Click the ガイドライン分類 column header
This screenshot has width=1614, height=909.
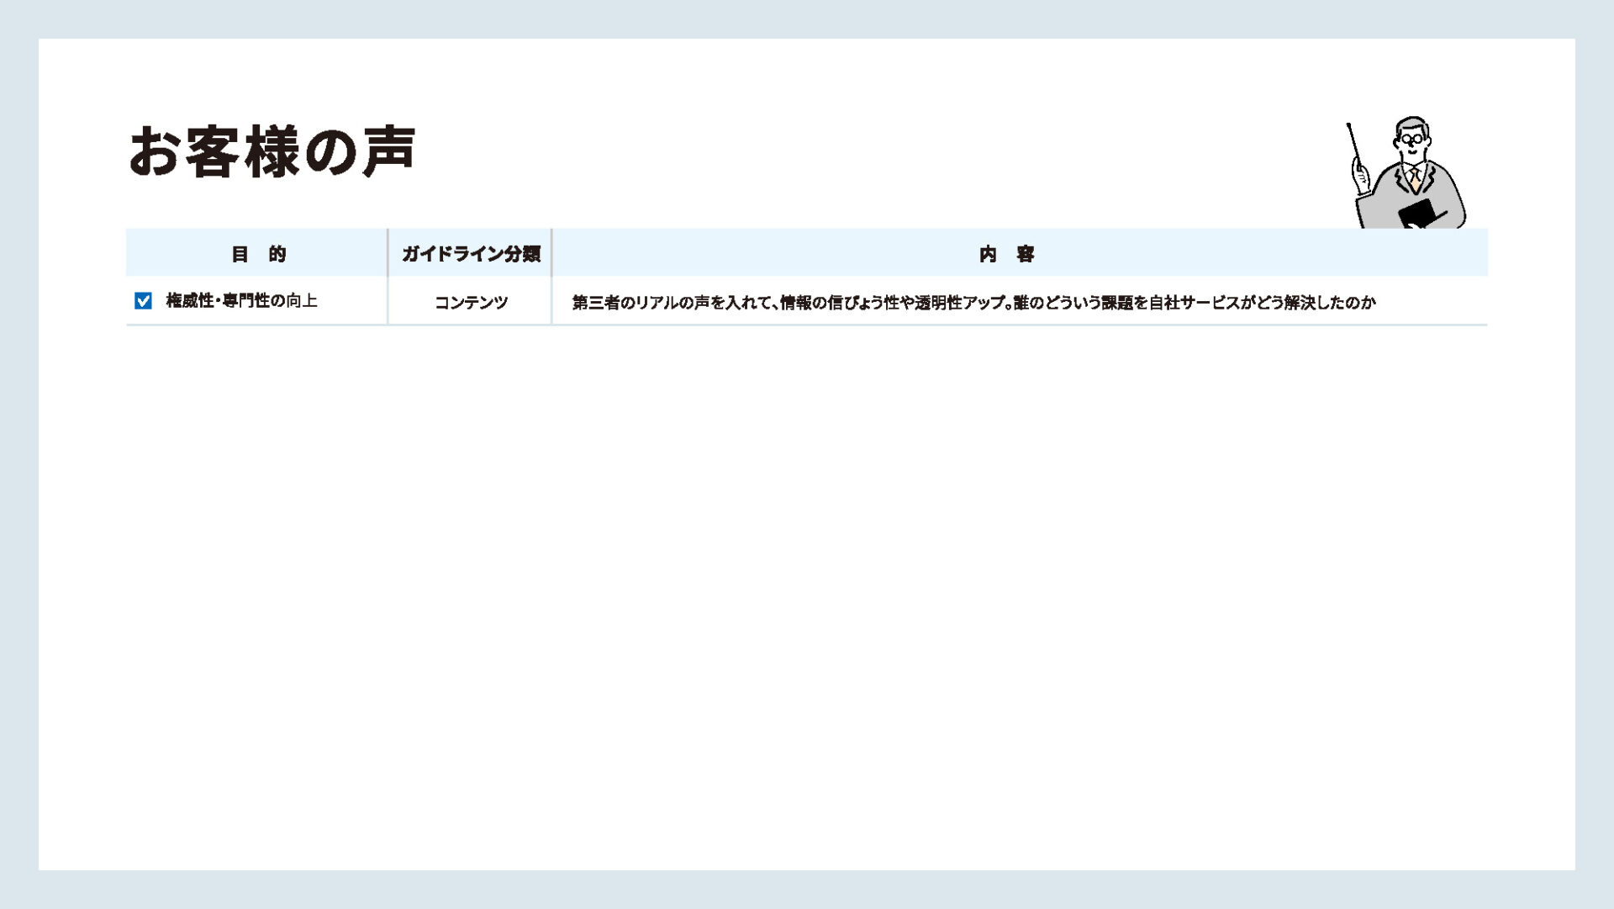point(470,253)
